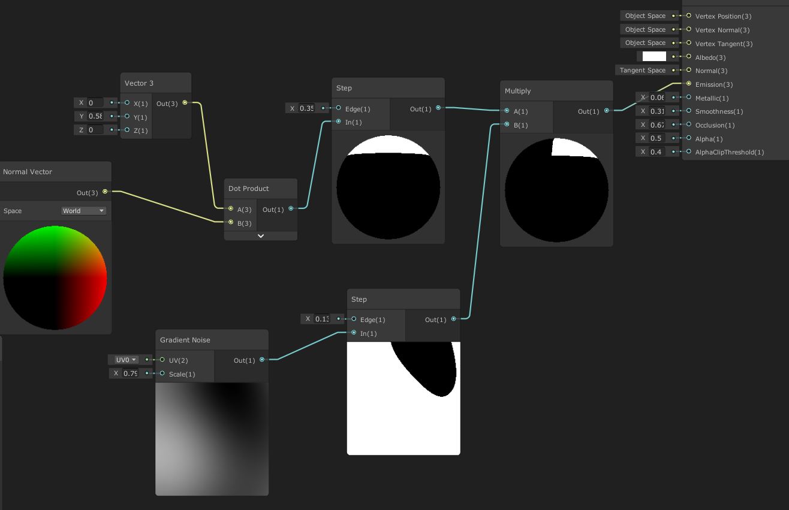Click the Out(1) port of the upper Step node
The image size is (789, 510).
pos(438,108)
